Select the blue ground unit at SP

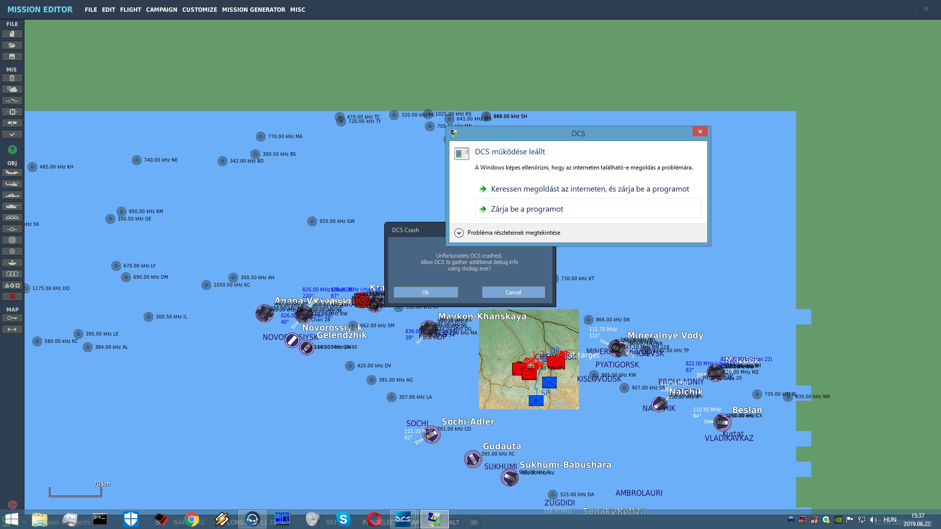(x=536, y=401)
